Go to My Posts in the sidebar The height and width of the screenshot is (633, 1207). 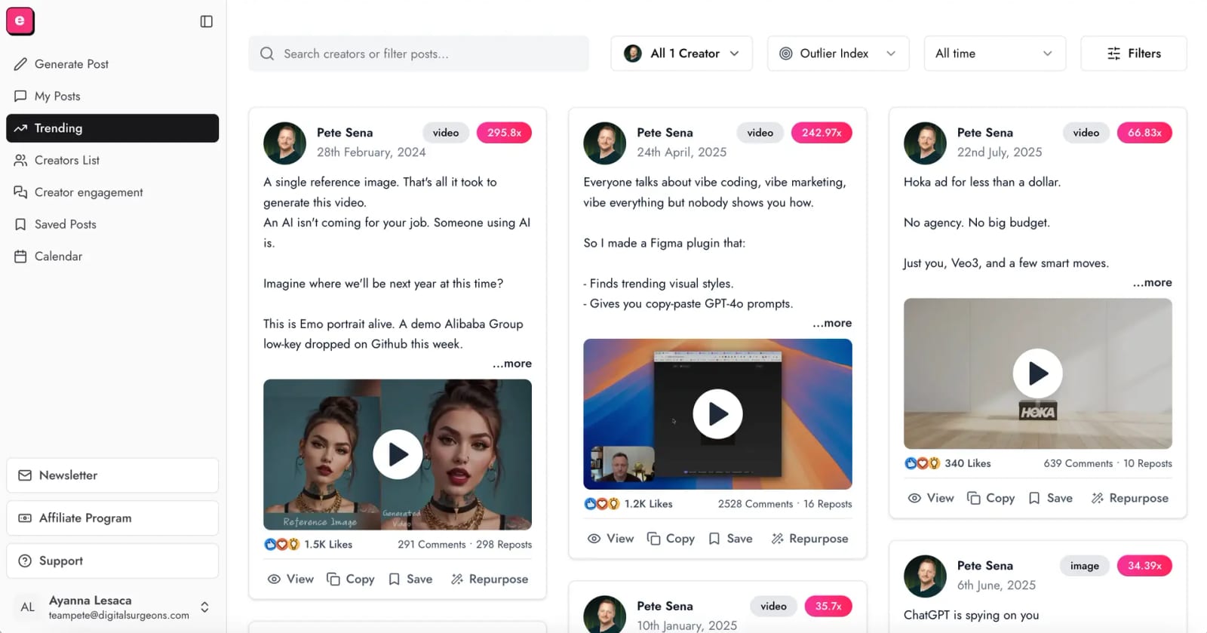(x=112, y=96)
